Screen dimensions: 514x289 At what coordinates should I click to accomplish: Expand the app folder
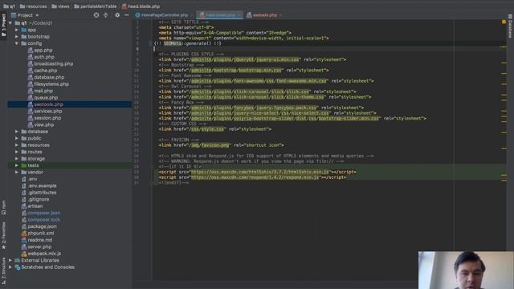tap(16, 30)
